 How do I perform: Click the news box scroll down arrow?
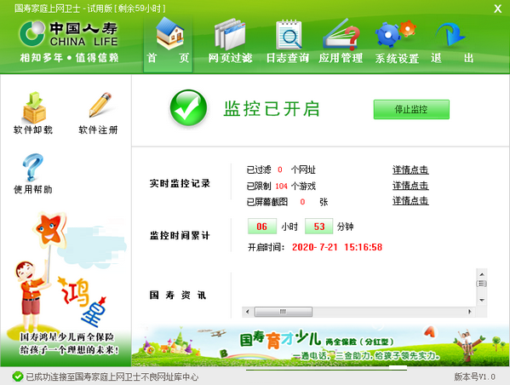point(482,300)
